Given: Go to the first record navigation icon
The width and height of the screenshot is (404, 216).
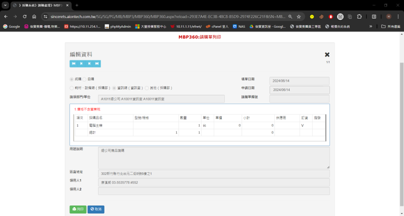Looking at the screenshot, I should pyautogui.click(x=74, y=63).
